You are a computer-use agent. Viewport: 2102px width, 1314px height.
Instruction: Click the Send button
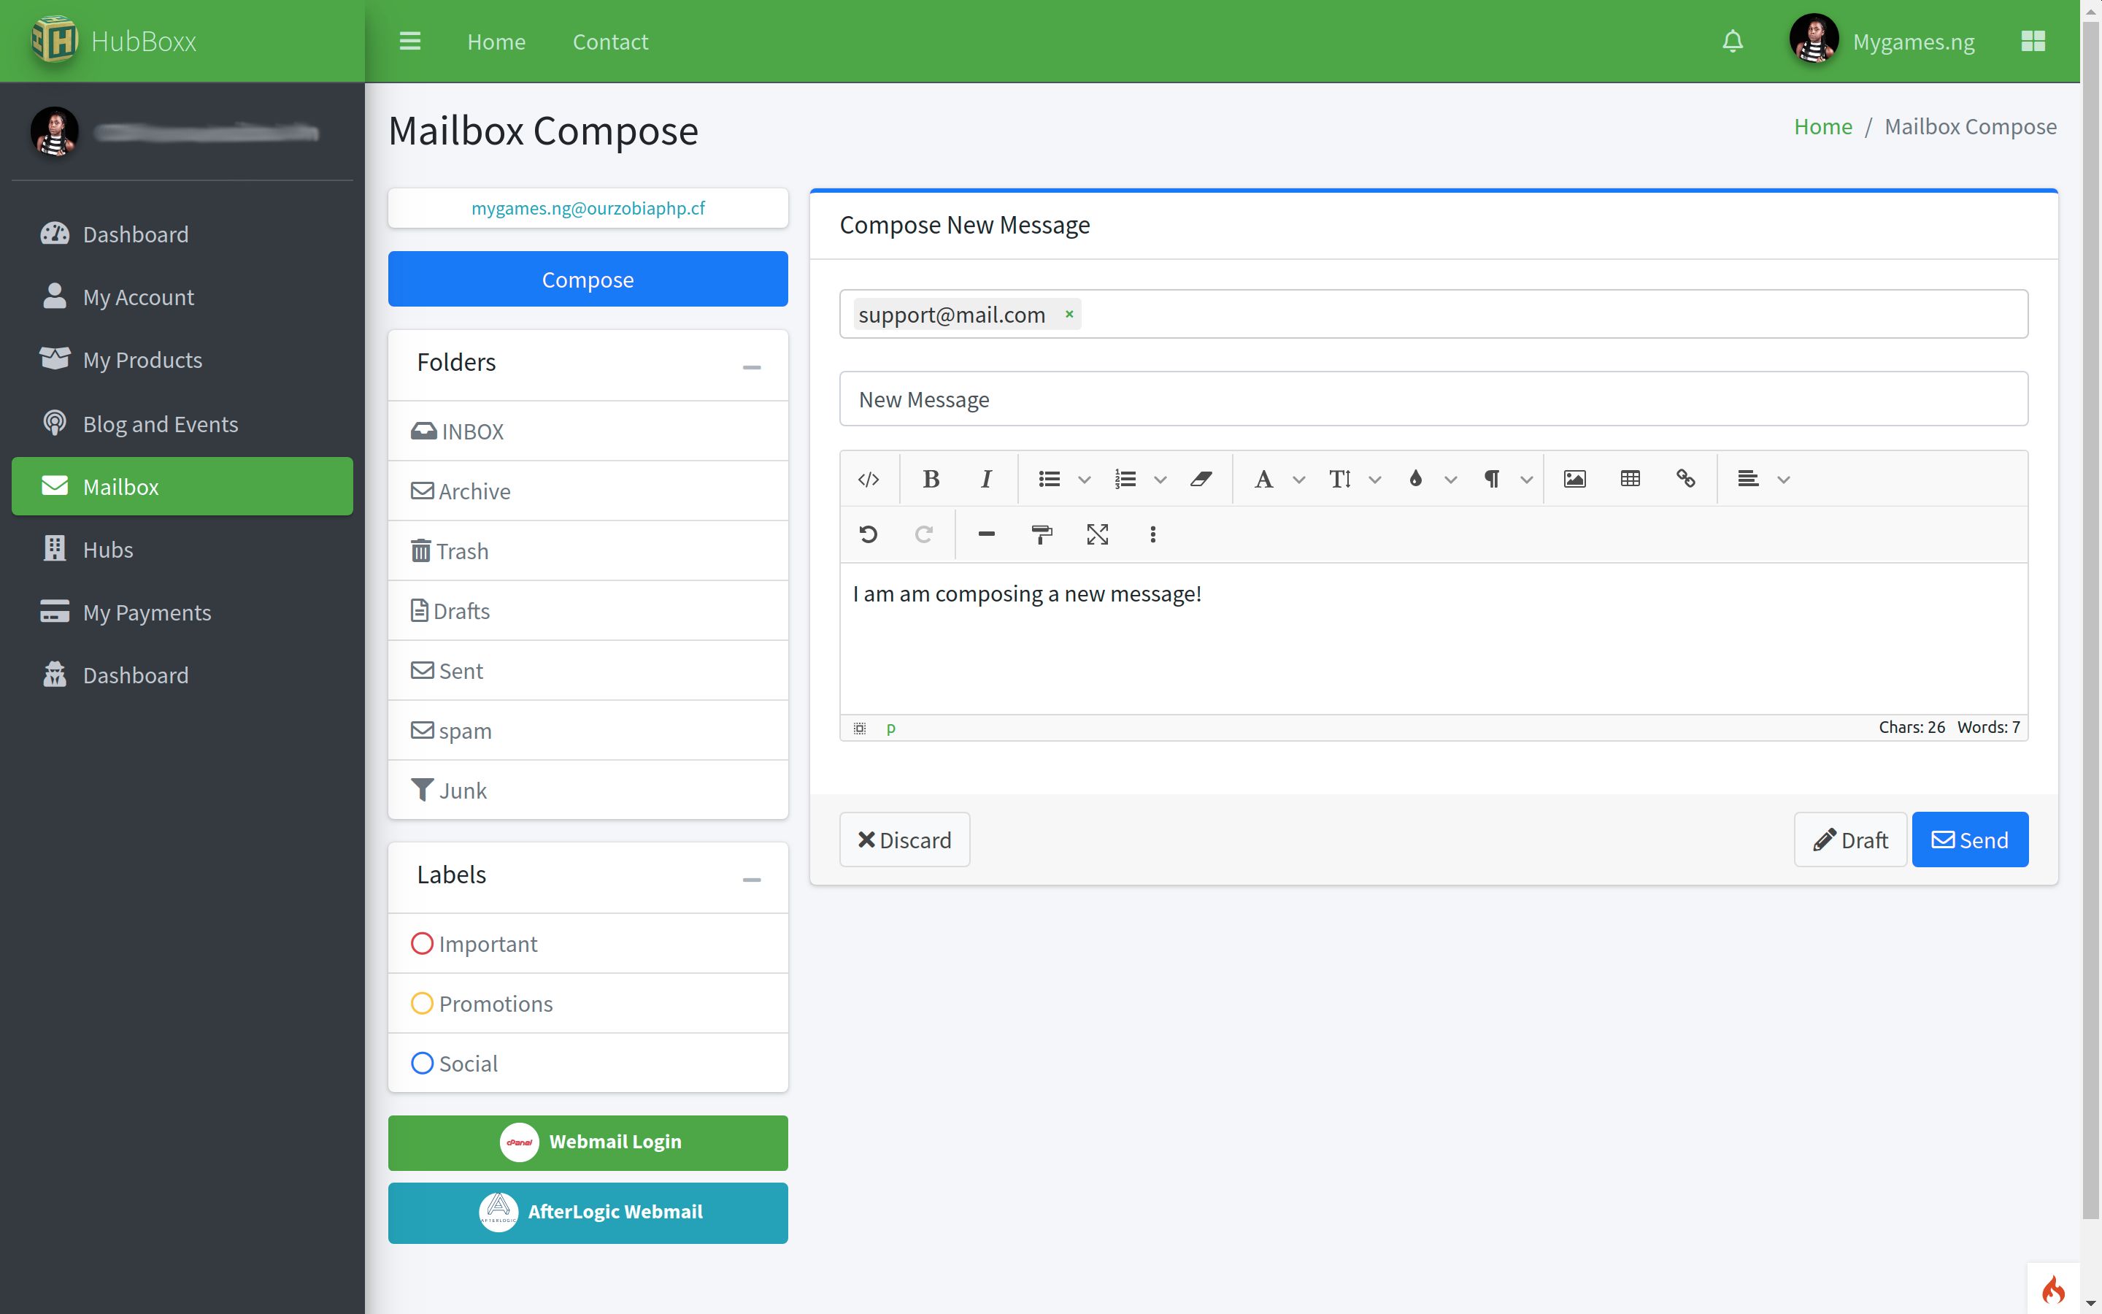point(1969,839)
